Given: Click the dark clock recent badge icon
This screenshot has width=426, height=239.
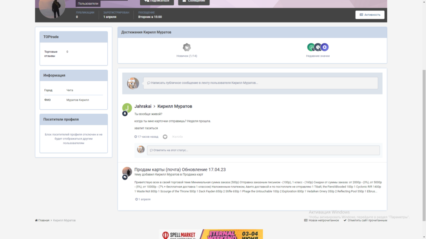Looking at the screenshot, I should [x=318, y=47].
